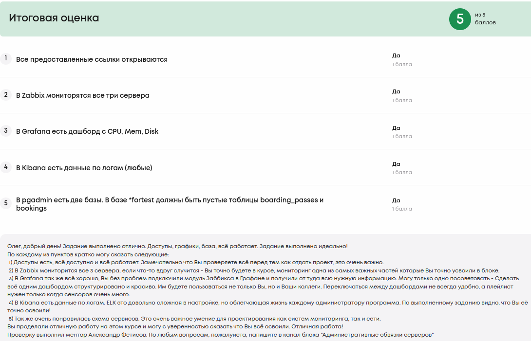Viewport: 531px width, 341px height.
Task: Click the number 5 criterion badge
Action: (6, 203)
